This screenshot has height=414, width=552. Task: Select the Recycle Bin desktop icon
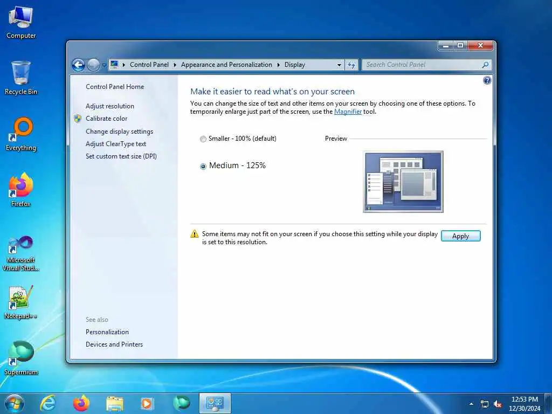[21, 78]
